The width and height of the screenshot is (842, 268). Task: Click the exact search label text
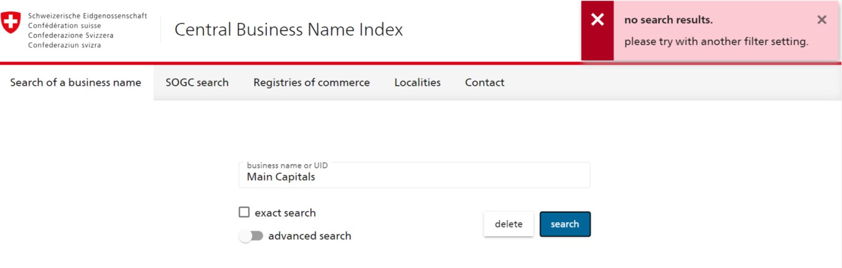click(285, 213)
